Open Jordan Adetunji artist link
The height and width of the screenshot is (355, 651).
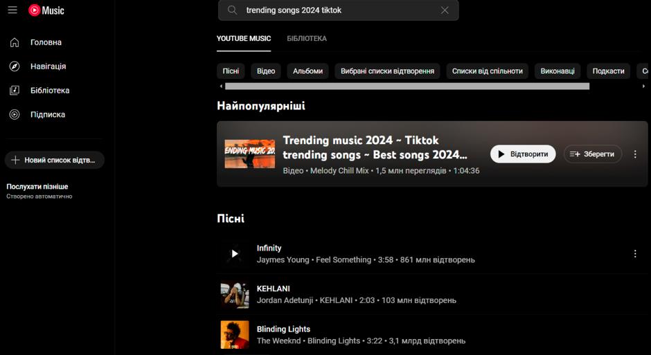(x=285, y=300)
